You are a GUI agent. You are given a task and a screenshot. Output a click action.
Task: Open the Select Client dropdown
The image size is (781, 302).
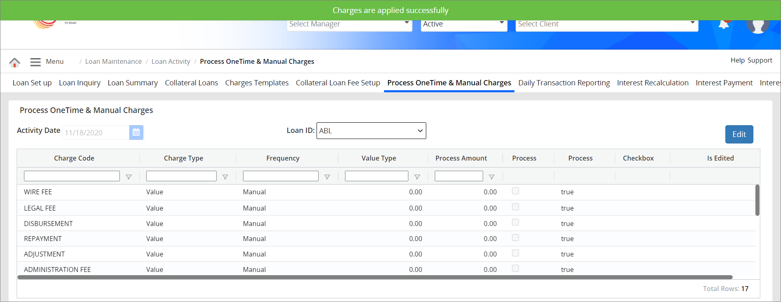(x=606, y=24)
